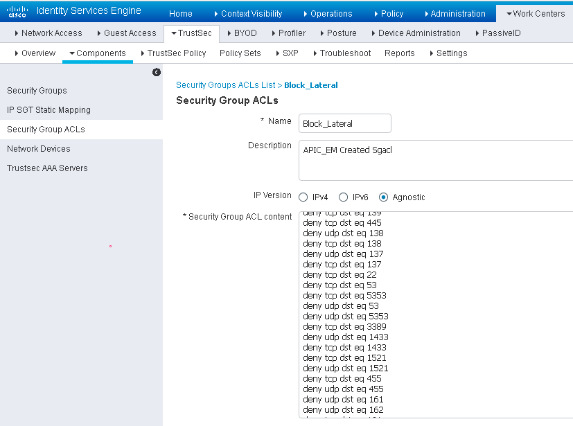
Task: Enable the Agnostic IP Version option
Action: pos(383,197)
